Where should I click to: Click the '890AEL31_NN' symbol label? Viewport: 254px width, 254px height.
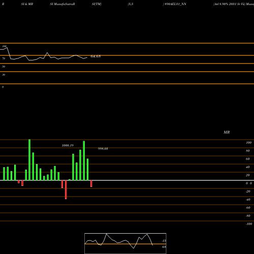(175, 4)
